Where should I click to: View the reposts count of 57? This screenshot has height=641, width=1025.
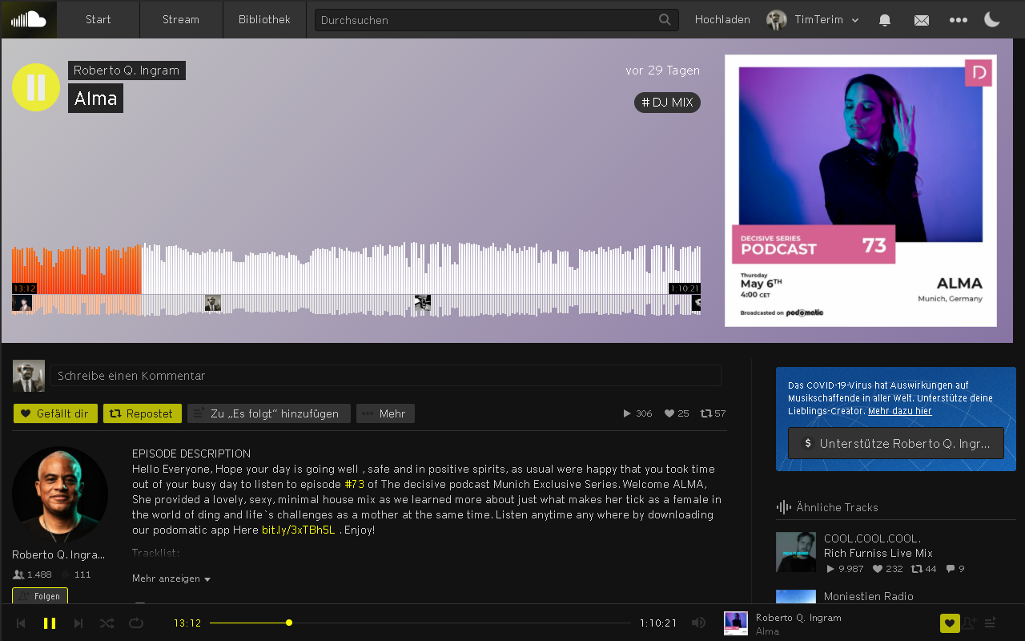tap(713, 413)
